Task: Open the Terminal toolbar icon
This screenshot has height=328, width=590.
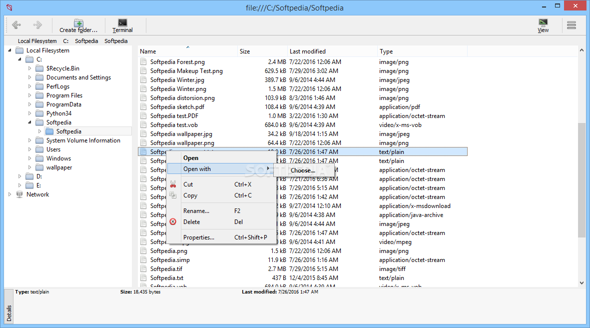Action: tap(122, 22)
